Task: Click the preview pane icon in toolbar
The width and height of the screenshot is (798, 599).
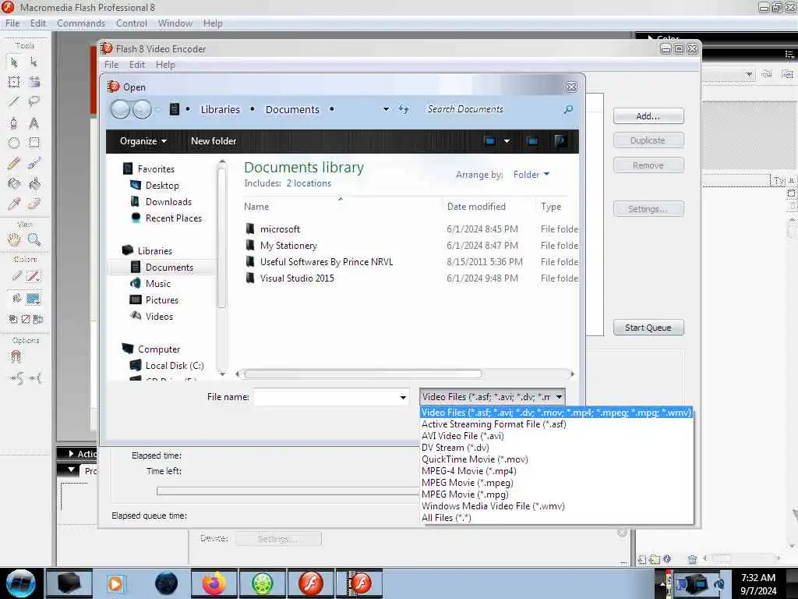Action: [x=532, y=141]
